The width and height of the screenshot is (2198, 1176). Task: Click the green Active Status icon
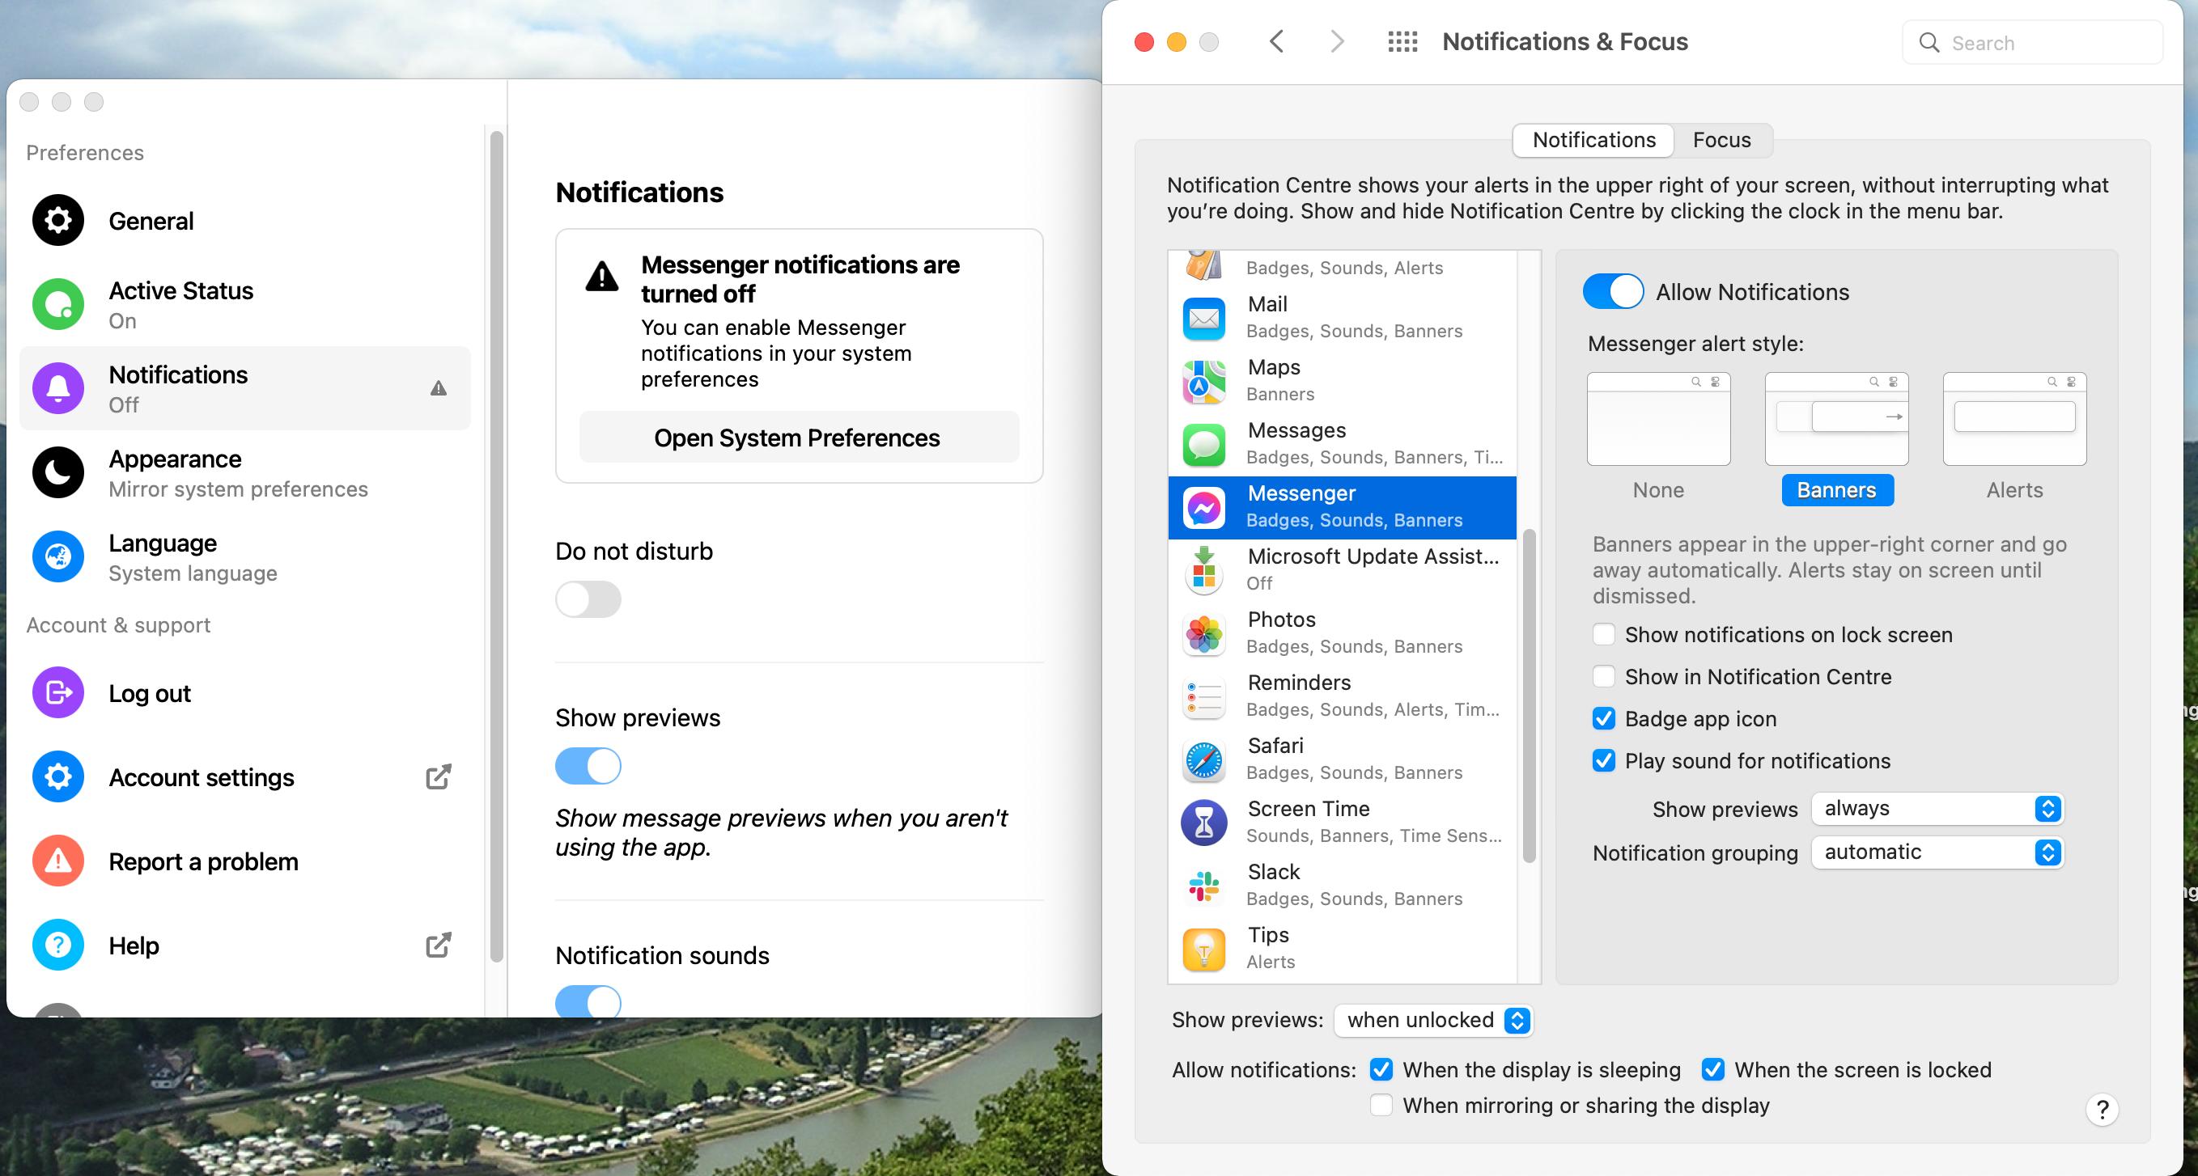coord(58,304)
